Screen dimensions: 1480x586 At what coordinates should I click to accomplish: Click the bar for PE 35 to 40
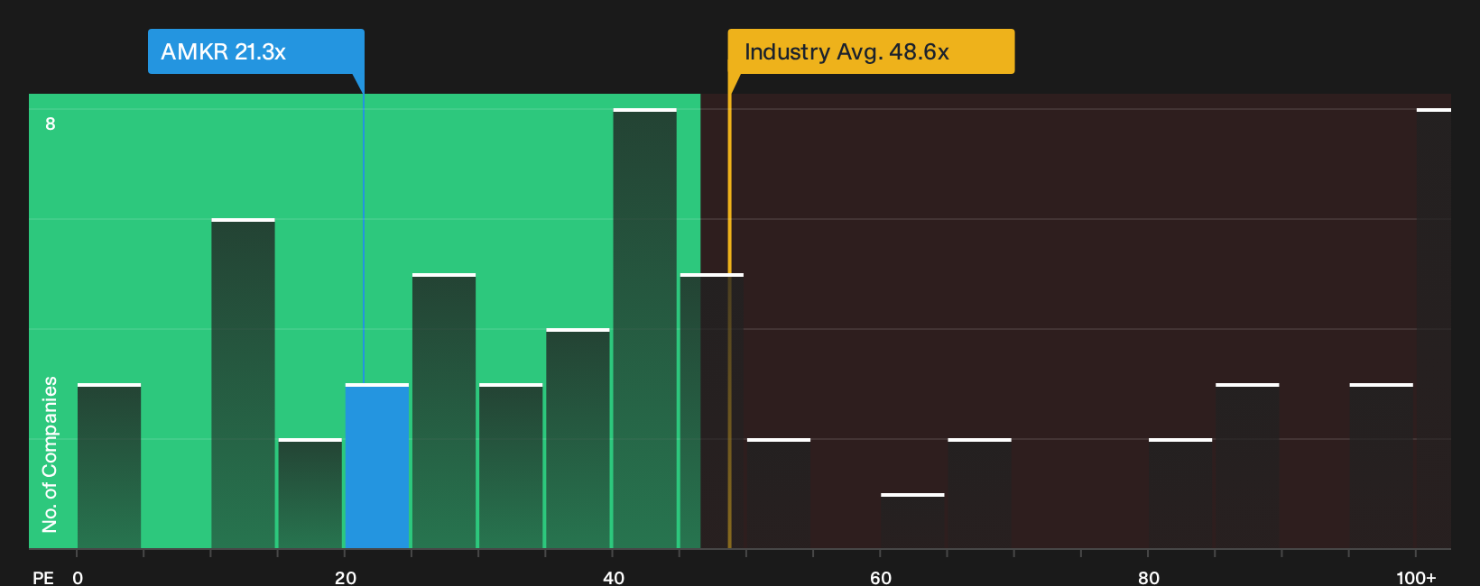point(578,438)
